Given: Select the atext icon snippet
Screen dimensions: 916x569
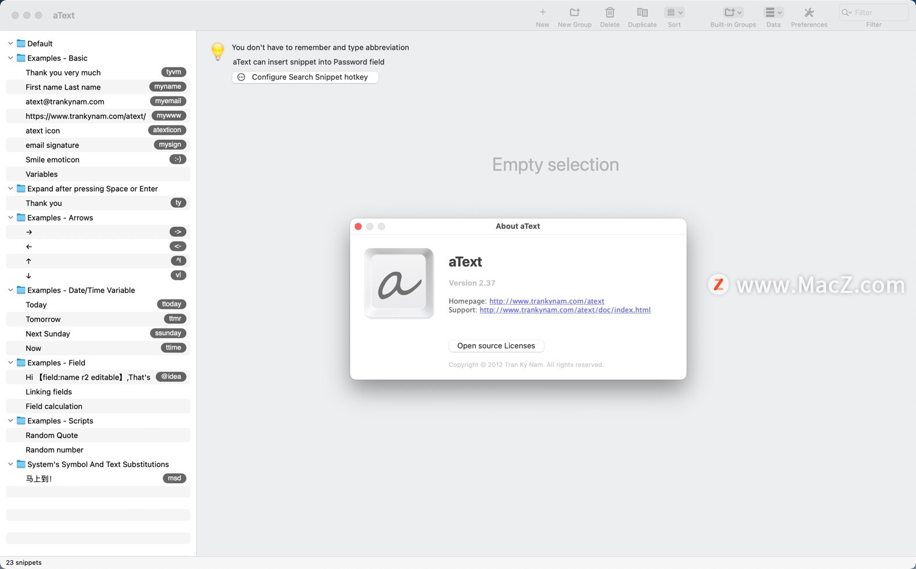Looking at the screenshot, I should click(x=98, y=131).
